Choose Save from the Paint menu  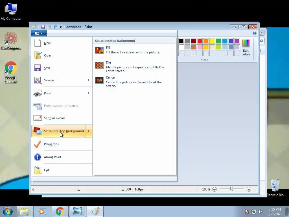62,68
